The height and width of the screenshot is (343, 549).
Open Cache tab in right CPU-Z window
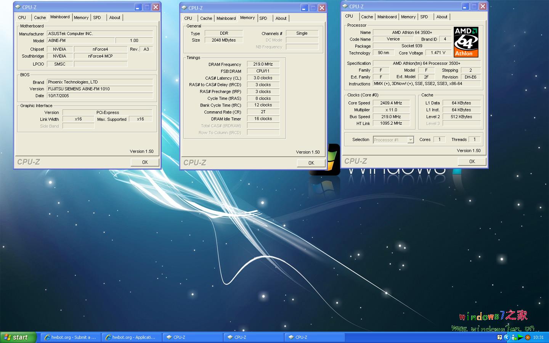367,17
